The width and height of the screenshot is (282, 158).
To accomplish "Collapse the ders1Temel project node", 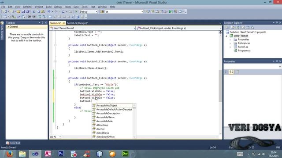I will click(226, 36).
